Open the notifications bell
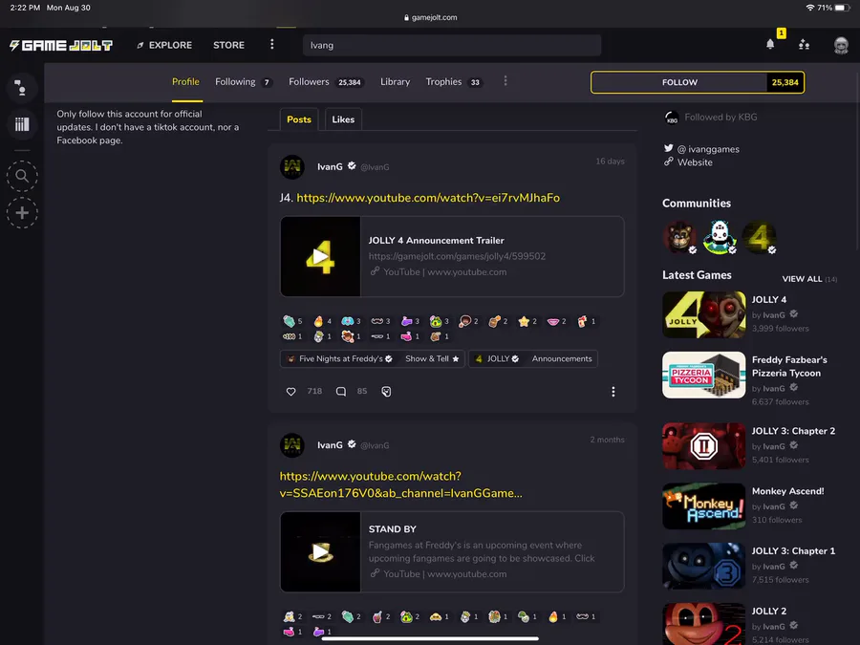 [x=770, y=44]
